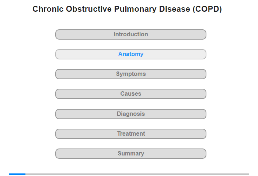Image resolution: width=258 pixels, height=176 pixels.
Task: Select the section directly below Introduction
Action: 131,54
